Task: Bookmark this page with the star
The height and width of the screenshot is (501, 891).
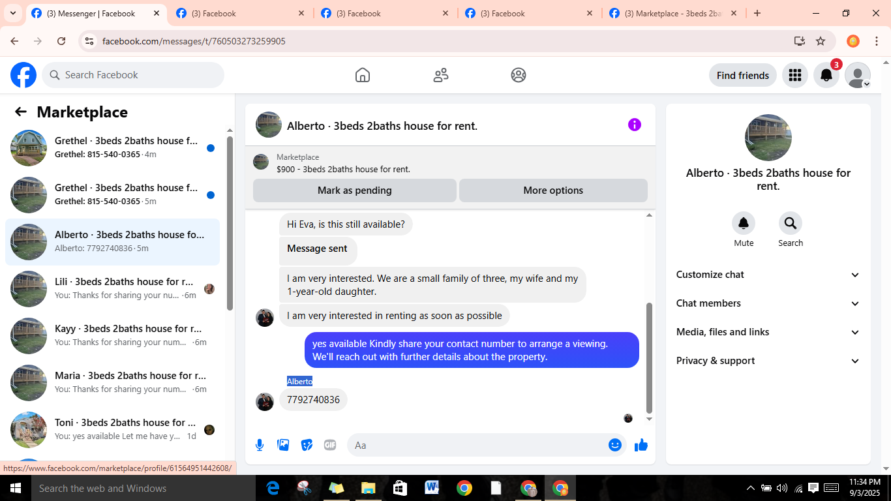Action: [x=821, y=41]
